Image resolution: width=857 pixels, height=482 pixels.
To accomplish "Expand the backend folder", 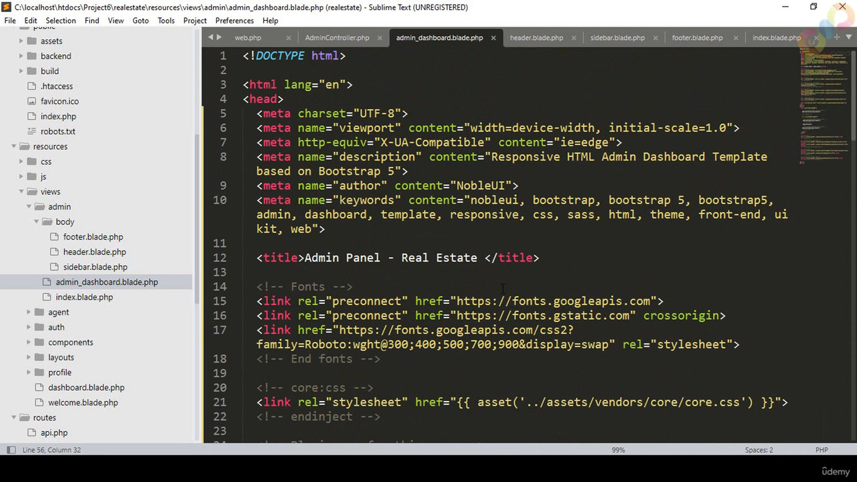I will 21,56.
